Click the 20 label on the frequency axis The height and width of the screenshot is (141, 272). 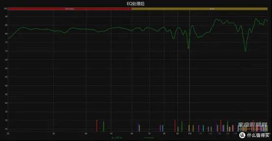pos(8,133)
